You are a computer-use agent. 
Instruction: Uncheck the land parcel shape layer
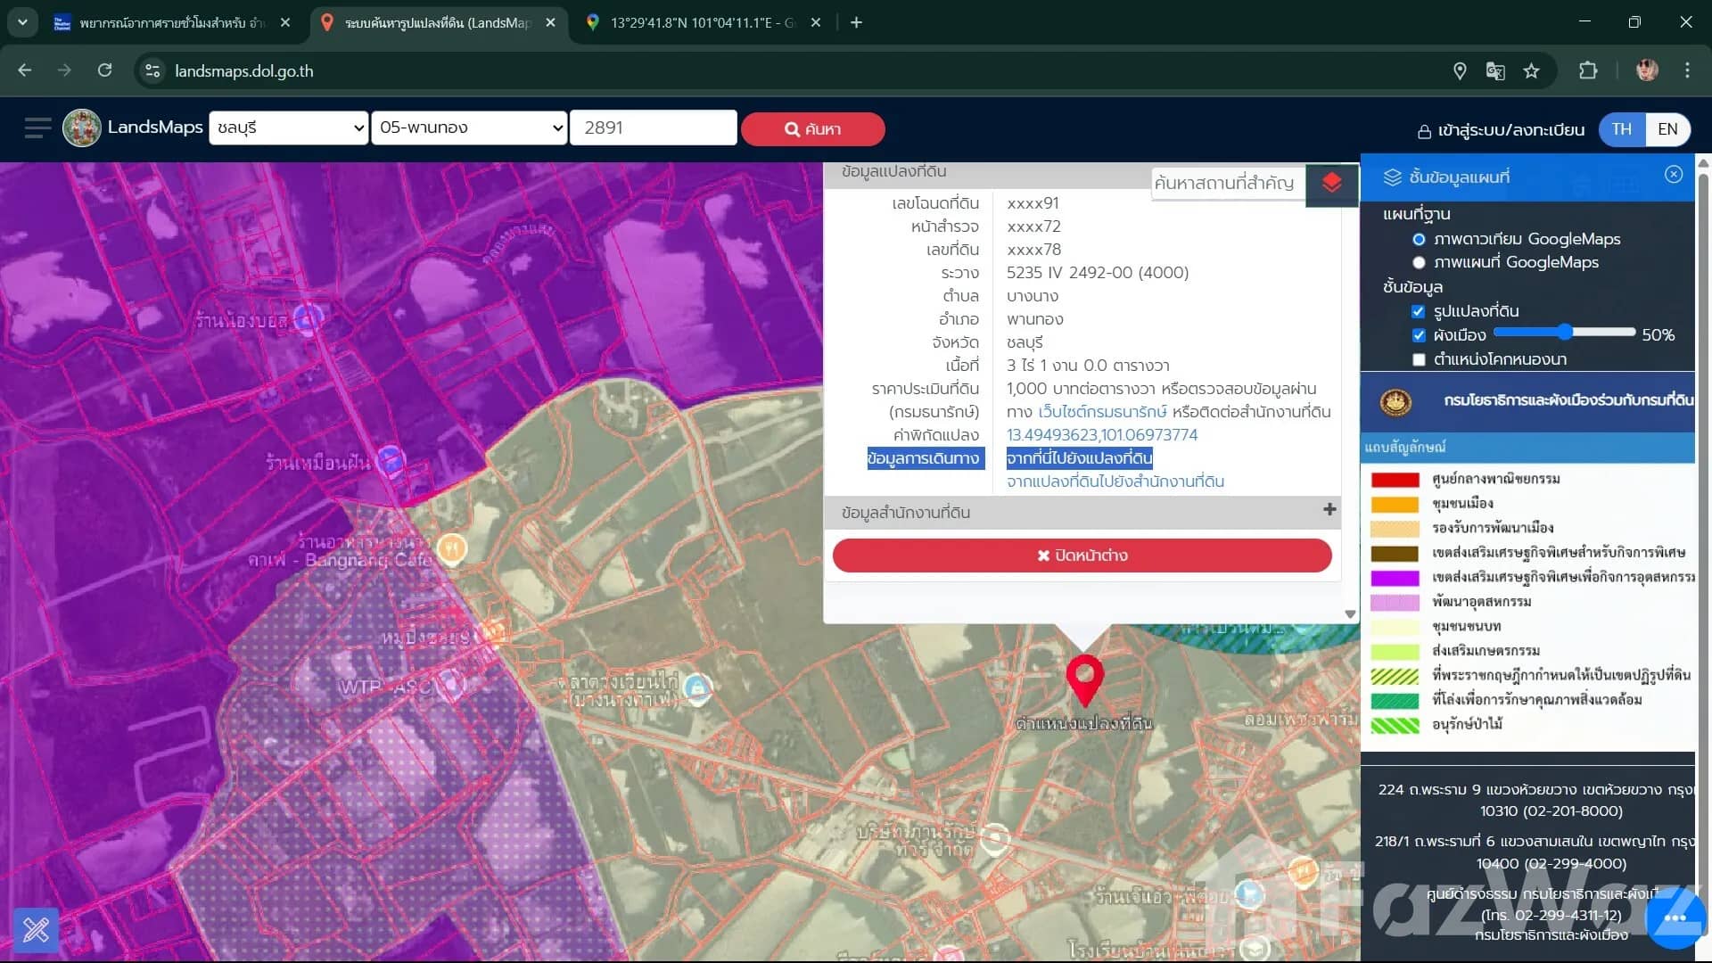(1419, 311)
